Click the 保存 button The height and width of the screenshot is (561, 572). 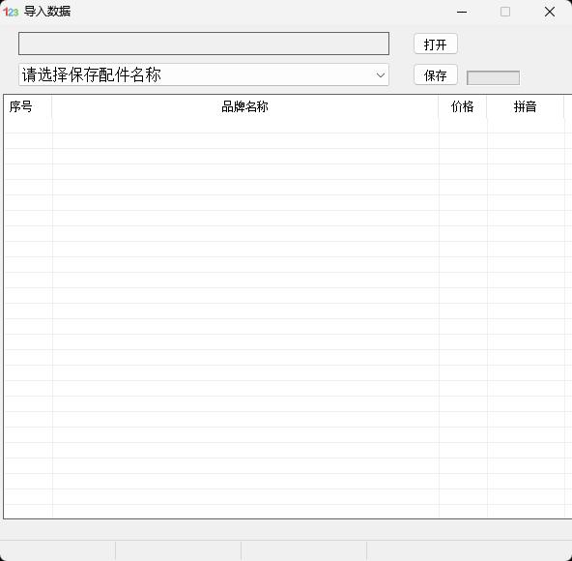coord(436,75)
